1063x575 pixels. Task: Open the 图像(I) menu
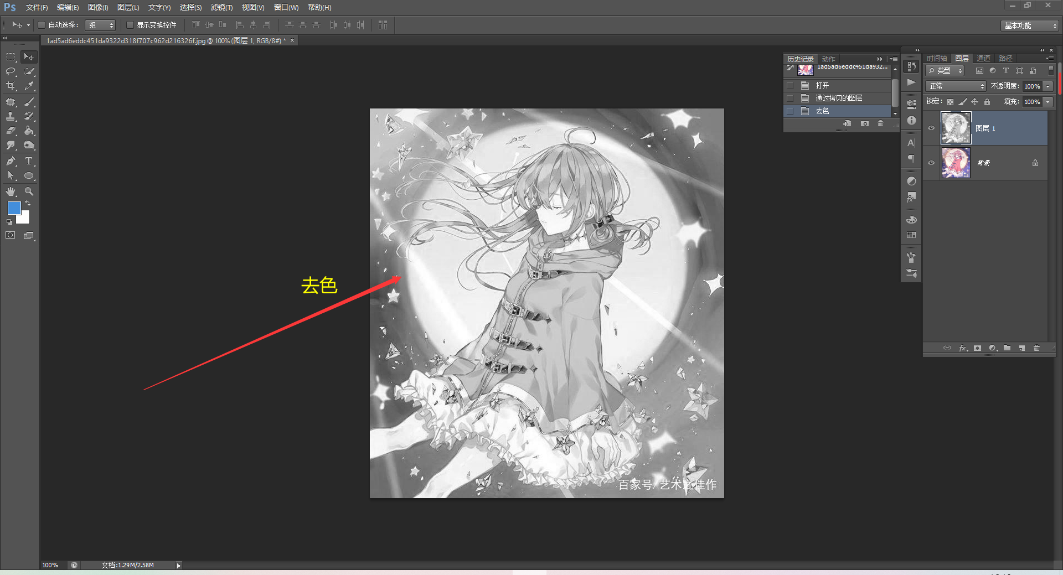(98, 7)
